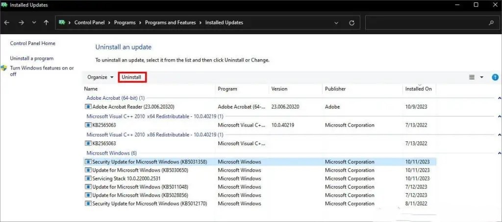The image size is (502, 222).
Task: Click icon of Adobe Acrobat Reader entry
Action: click(88, 107)
